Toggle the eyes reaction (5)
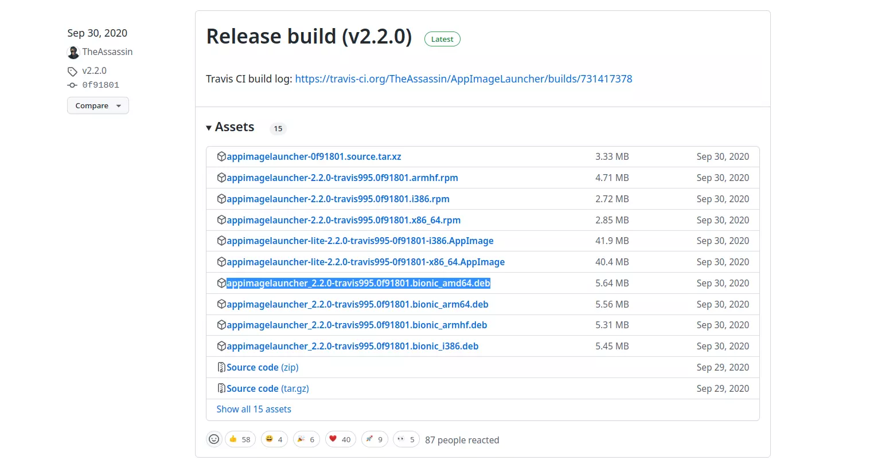893x468 pixels. pos(406,439)
